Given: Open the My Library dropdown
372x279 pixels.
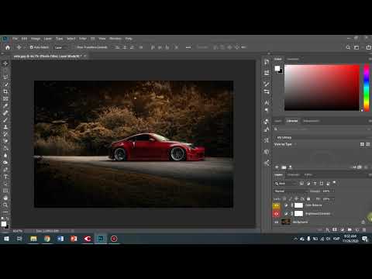Looking at the screenshot, I should [x=322, y=137].
